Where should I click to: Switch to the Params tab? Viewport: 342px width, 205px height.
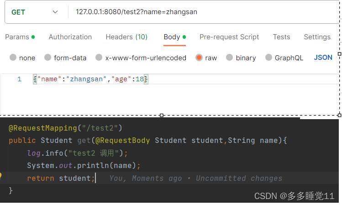pyautogui.click(x=17, y=37)
